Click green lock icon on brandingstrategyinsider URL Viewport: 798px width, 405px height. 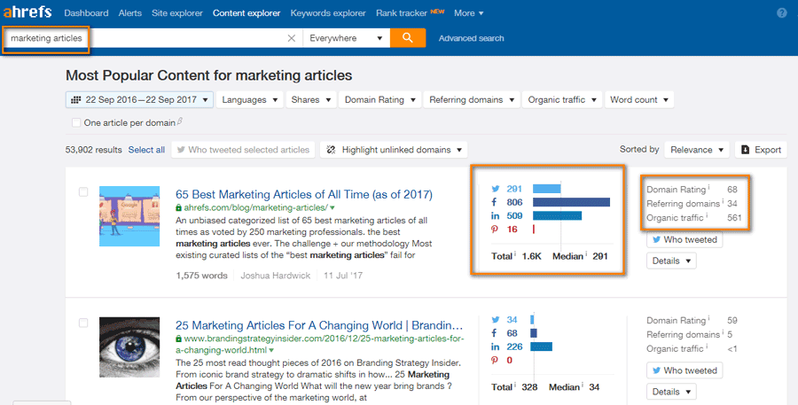coord(178,339)
